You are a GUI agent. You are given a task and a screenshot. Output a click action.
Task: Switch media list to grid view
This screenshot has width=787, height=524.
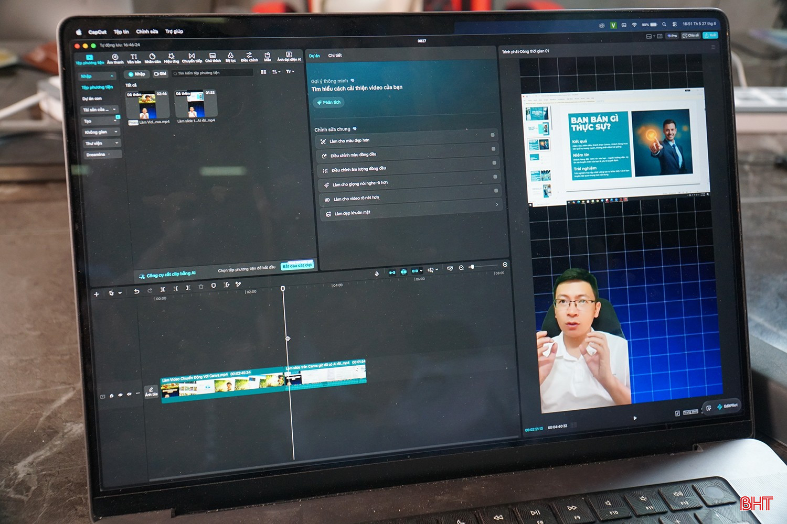(x=263, y=72)
